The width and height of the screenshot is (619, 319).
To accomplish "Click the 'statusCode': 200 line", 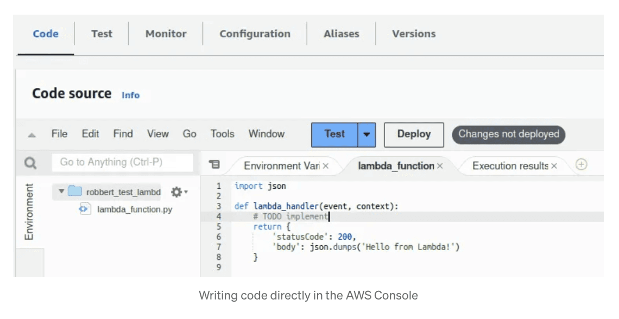I will point(314,237).
